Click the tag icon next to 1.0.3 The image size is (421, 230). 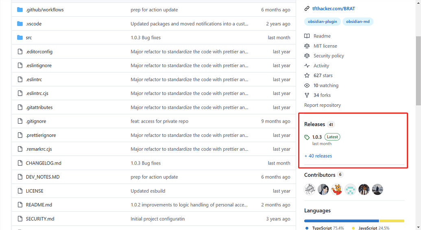(307, 138)
